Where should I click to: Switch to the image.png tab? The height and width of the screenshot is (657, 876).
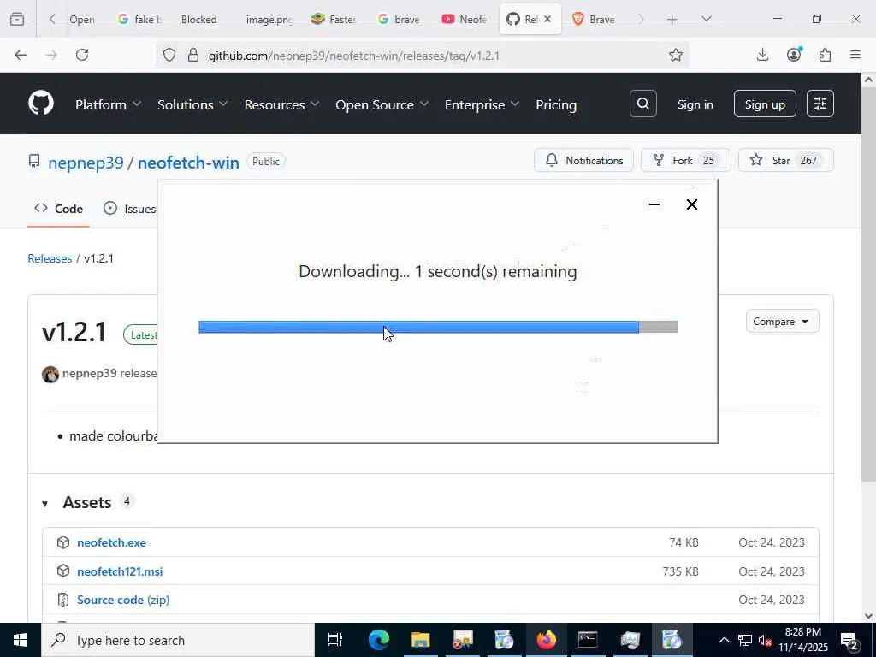point(269,19)
